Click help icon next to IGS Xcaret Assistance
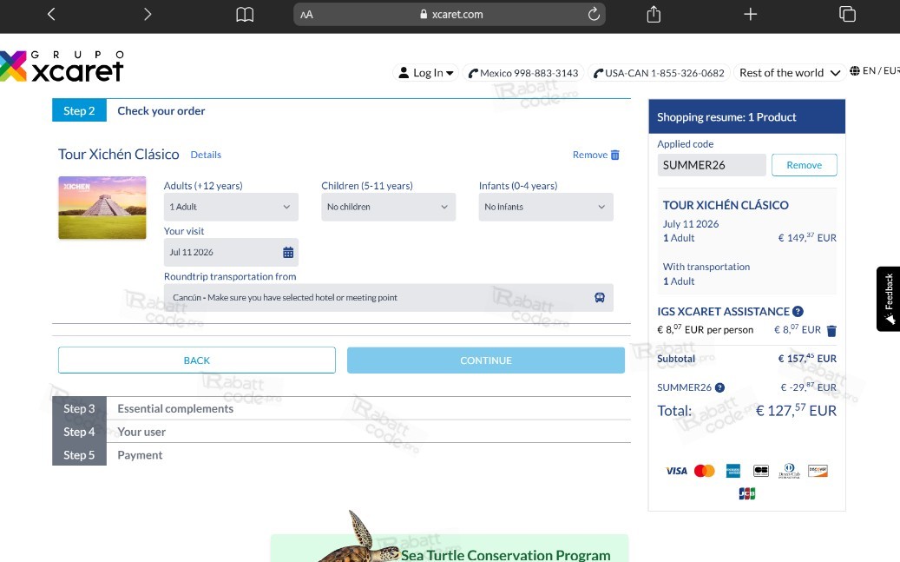Viewport: 900px width, 562px height. [798, 312]
